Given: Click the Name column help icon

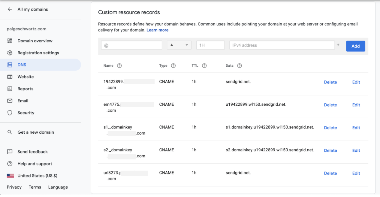Looking at the screenshot, I should pos(119,65).
